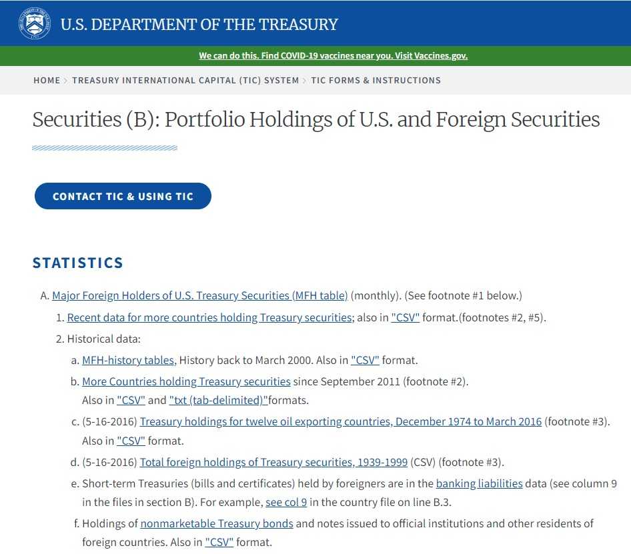Download CSV for MFH-history tables
The image size is (631, 554).
point(365,360)
